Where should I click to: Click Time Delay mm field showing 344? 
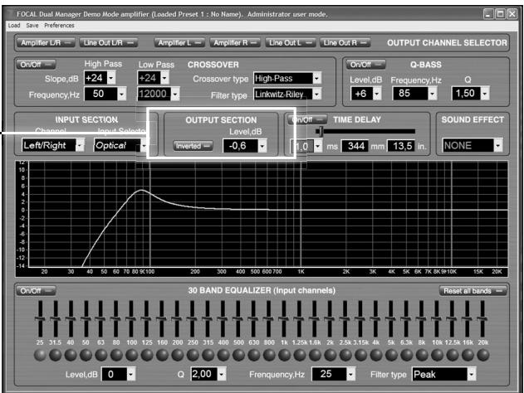point(356,146)
